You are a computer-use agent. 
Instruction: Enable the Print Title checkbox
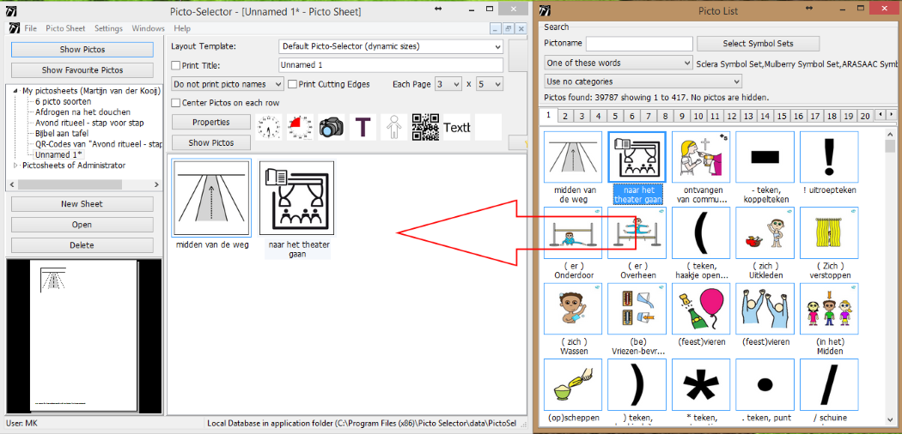click(x=177, y=65)
